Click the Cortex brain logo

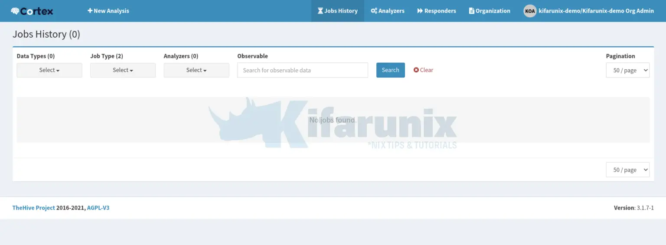click(16, 11)
